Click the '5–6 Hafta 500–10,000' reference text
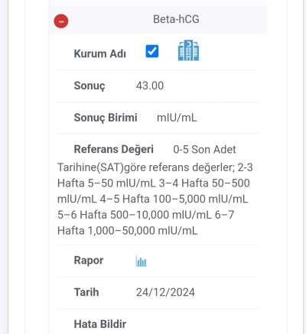306x334 pixels. point(113,215)
